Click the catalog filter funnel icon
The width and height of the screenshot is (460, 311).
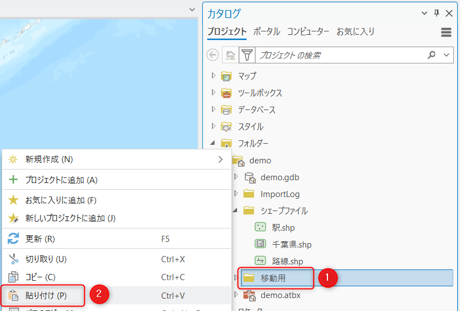tap(247, 55)
